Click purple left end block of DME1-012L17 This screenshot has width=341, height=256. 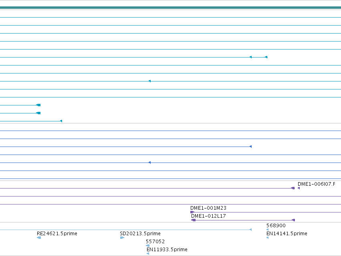tap(193, 220)
